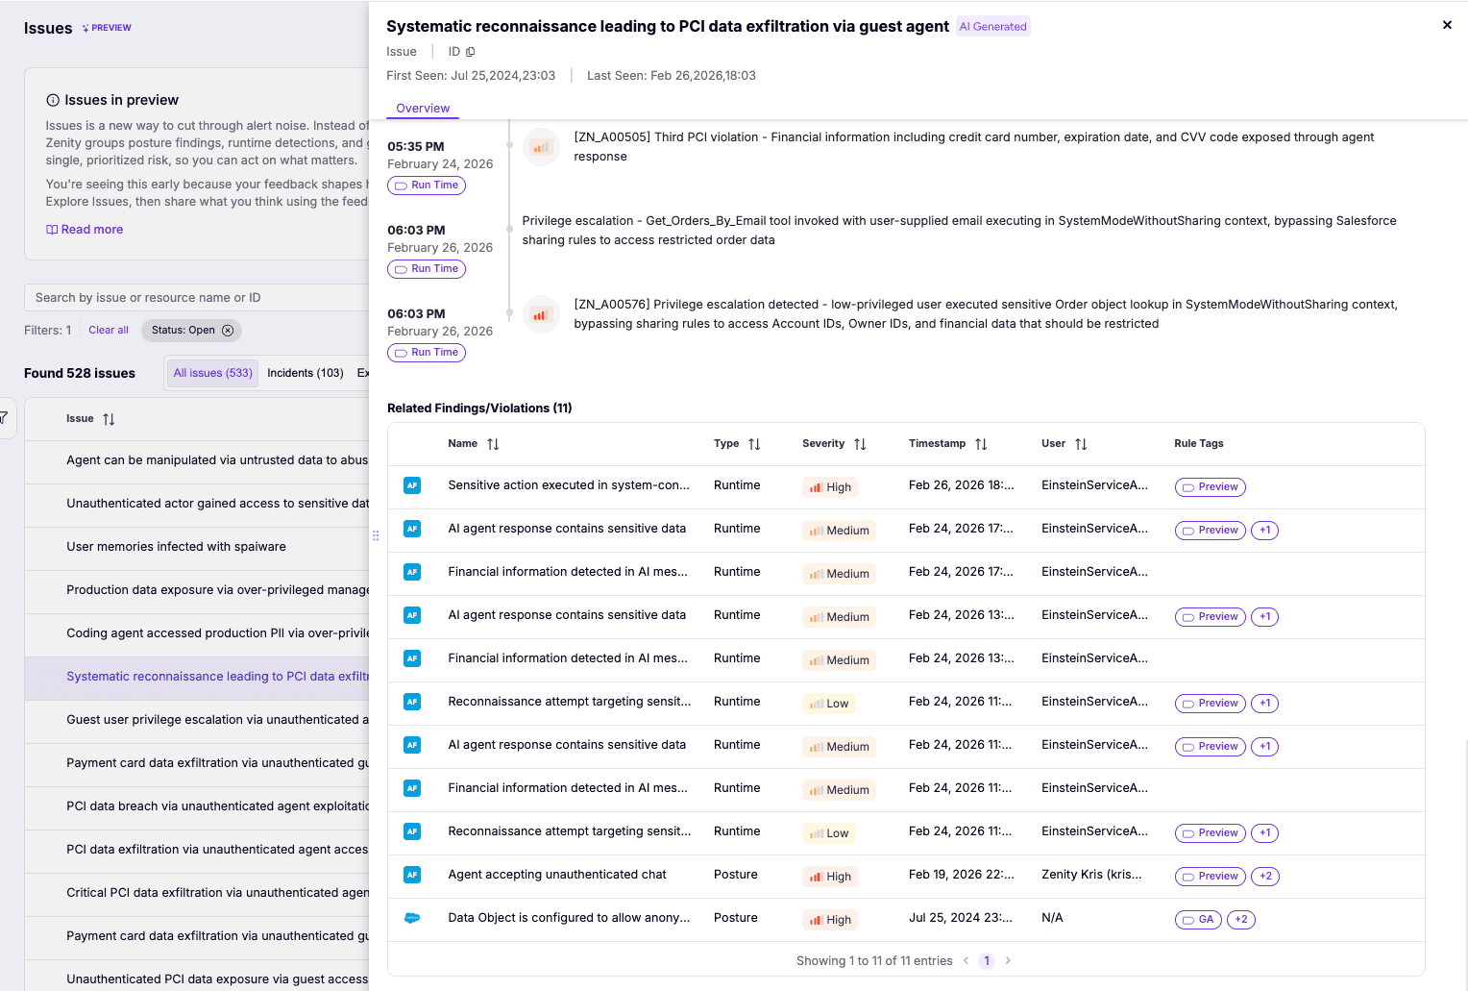Open 'Unauthenticated PCI data exposure via guest access' issue
The height and width of the screenshot is (991, 1468).
(x=197, y=977)
